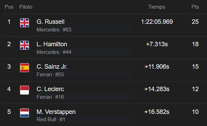Image resolution: width=207 pixels, height=126 pixels.
Task: Click the UK flag beside G. Russell
Action: tap(24, 23)
